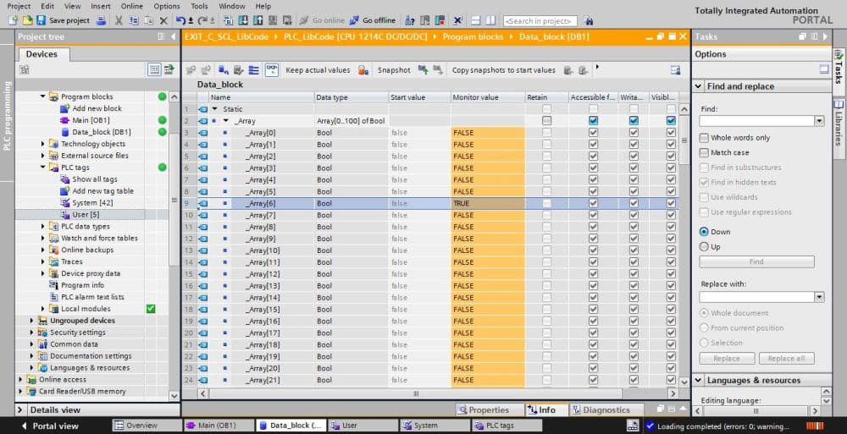847x434 pixels.
Task: Toggle the Visible checkbox for the _Array row
Action: 671,120
